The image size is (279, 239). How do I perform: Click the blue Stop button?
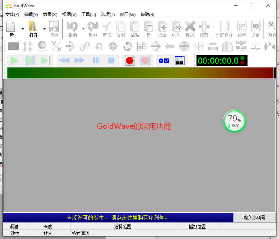111,61
